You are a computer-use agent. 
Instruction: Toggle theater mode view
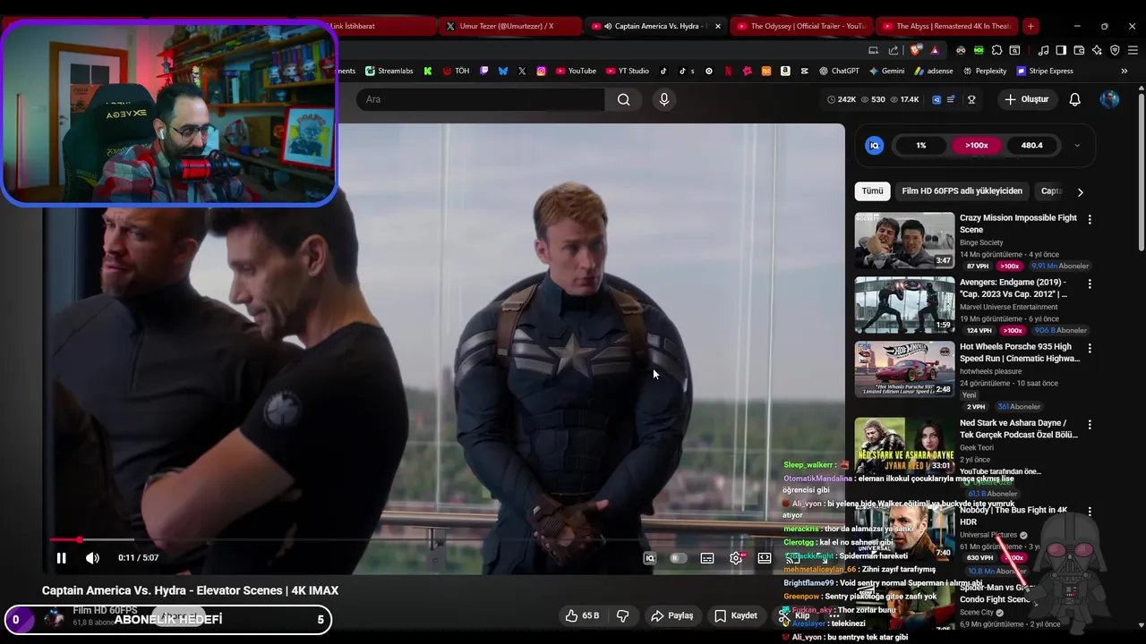point(765,558)
